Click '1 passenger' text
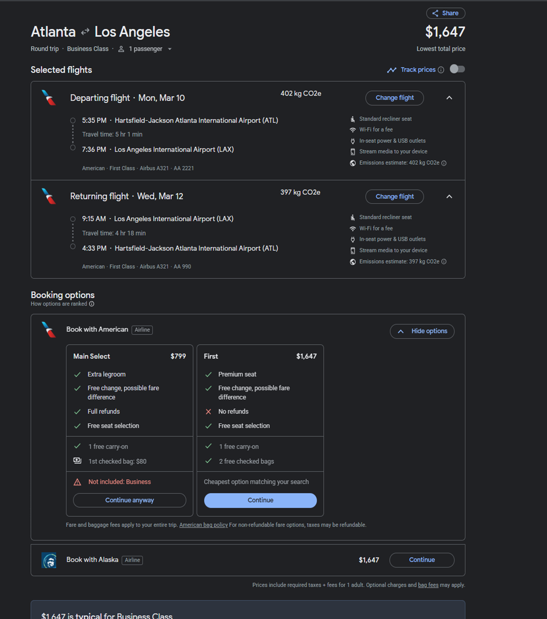This screenshot has height=619, width=547. (145, 49)
